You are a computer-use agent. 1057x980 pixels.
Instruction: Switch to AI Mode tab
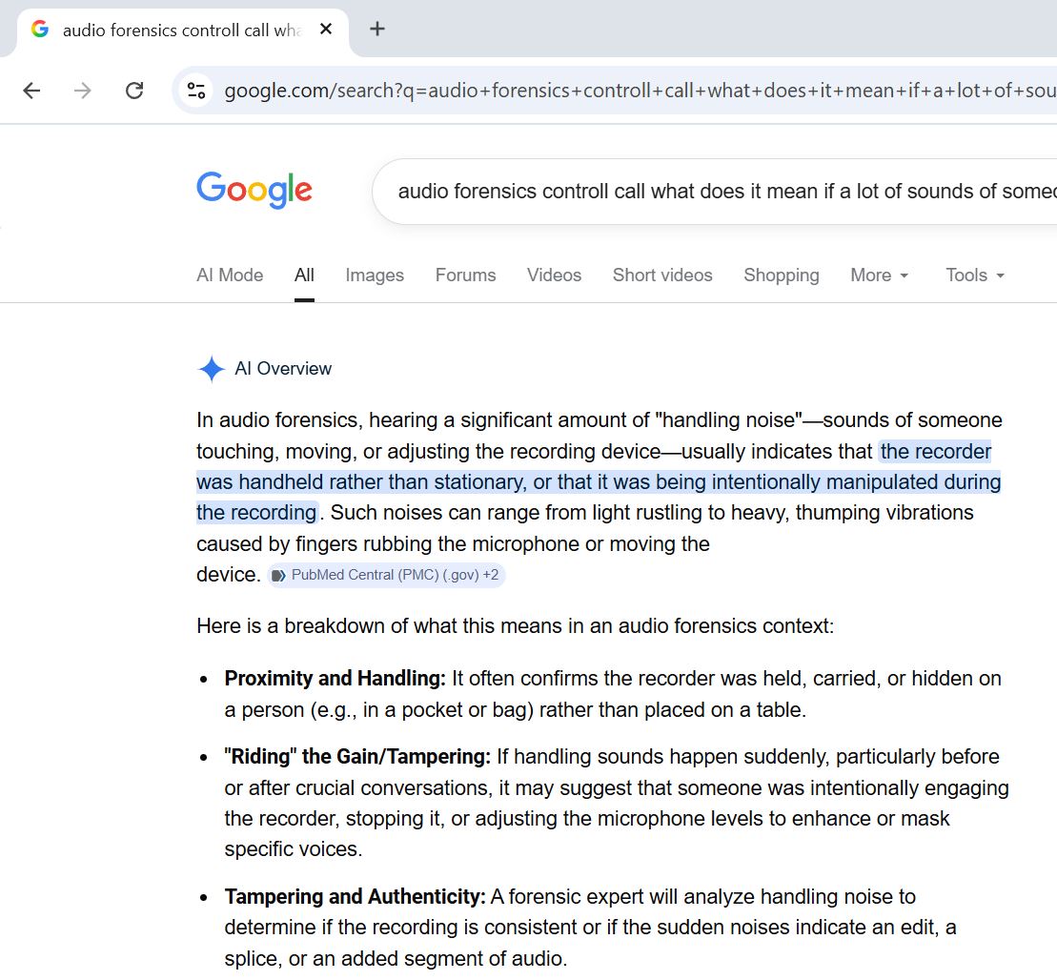pos(230,275)
